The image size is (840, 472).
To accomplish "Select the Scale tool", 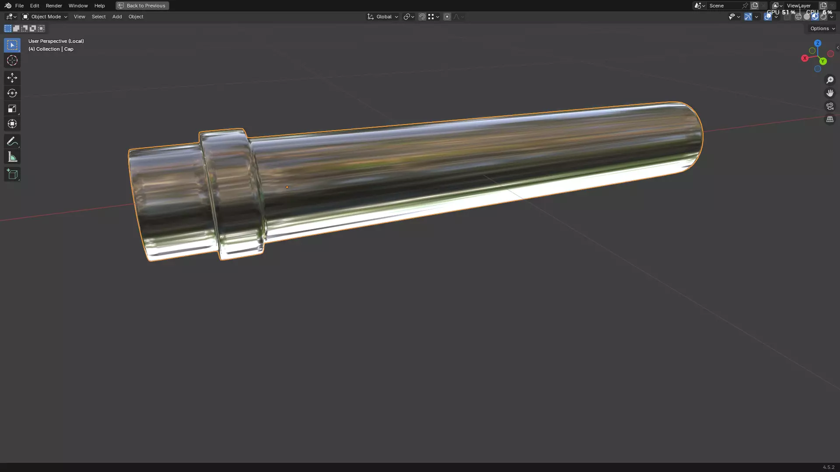I will pos(12,108).
